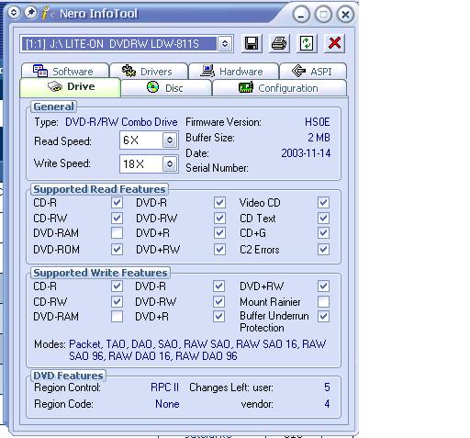Viewport: 470px width, 438px height.
Task: Toggle Video CD checkbox
Action: 323,203
